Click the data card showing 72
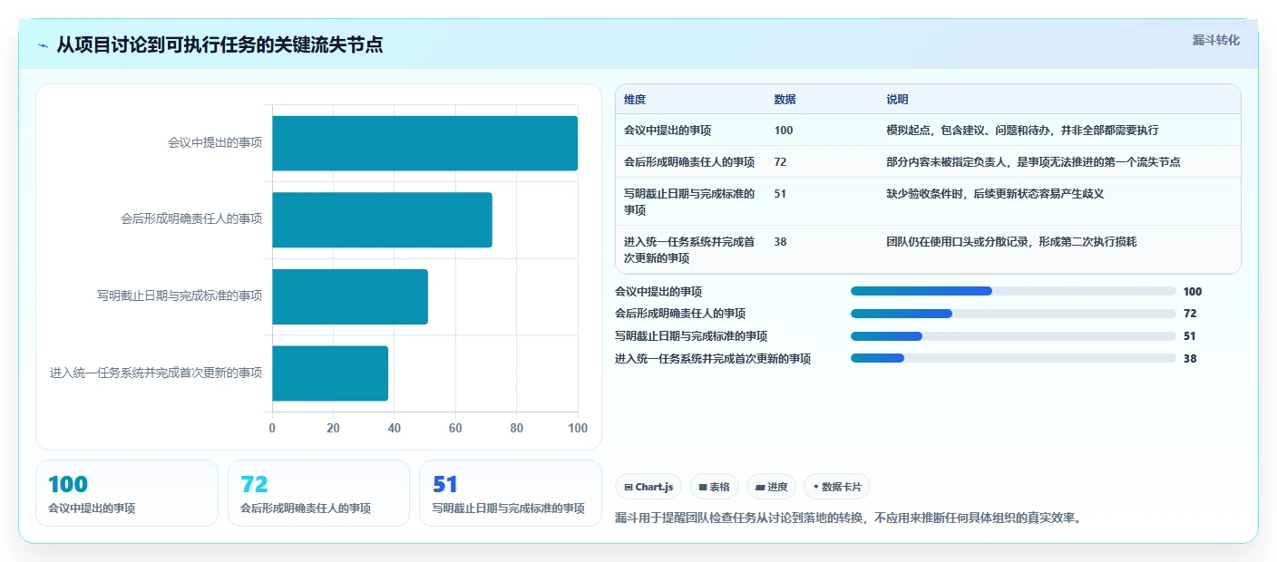 [318, 493]
